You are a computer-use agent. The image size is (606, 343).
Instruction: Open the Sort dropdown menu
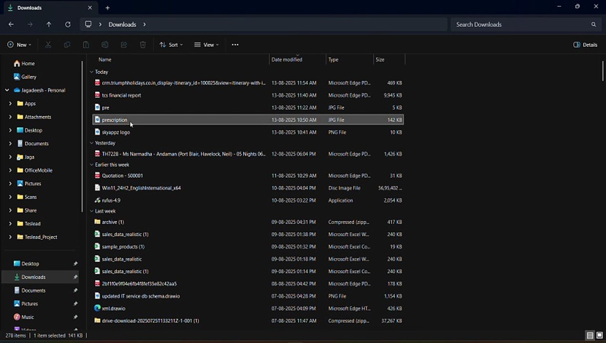click(171, 45)
